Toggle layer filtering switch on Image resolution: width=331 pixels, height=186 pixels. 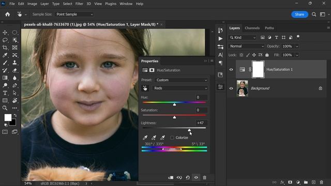[x=298, y=37]
